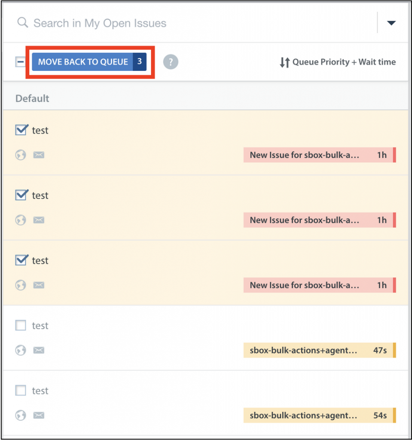Click email icon of first test issue

(39, 155)
